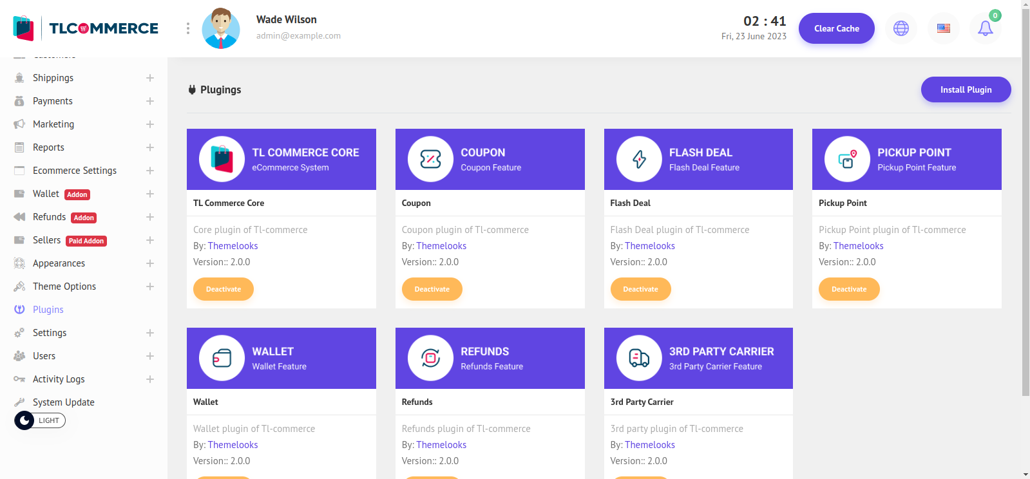Open Plugins in the sidebar

[48, 310]
